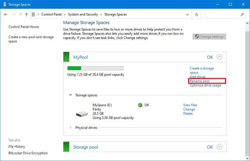250x161 pixels.
Task: Select Control Panel in the breadcrumb
Action: pos(51,15)
